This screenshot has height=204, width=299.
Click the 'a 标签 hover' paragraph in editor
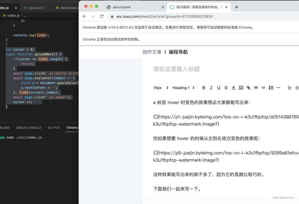pos(202,102)
